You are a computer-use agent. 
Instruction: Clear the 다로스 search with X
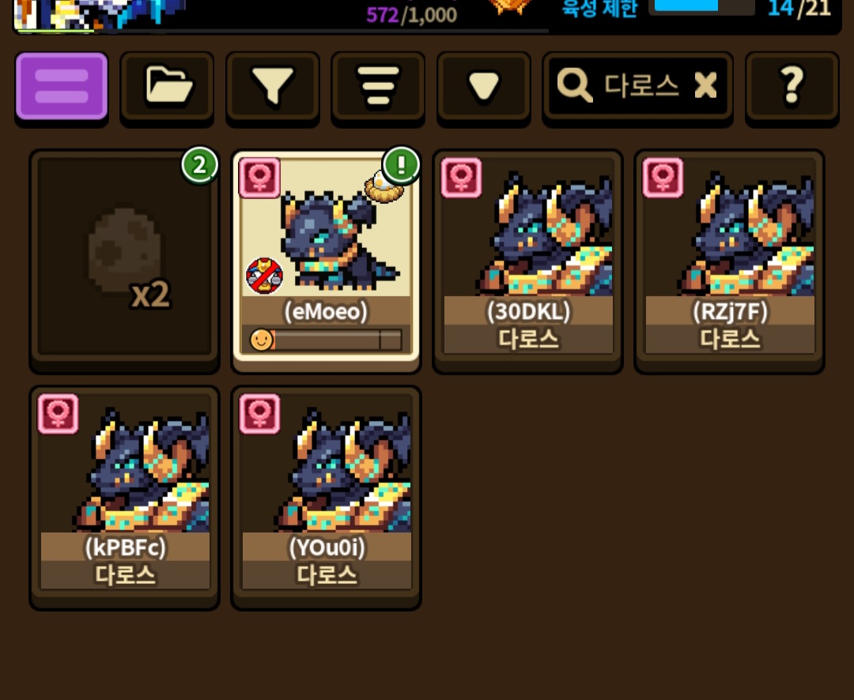click(x=706, y=85)
